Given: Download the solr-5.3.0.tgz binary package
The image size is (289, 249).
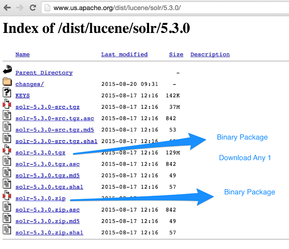Looking at the screenshot, I should [40, 152].
